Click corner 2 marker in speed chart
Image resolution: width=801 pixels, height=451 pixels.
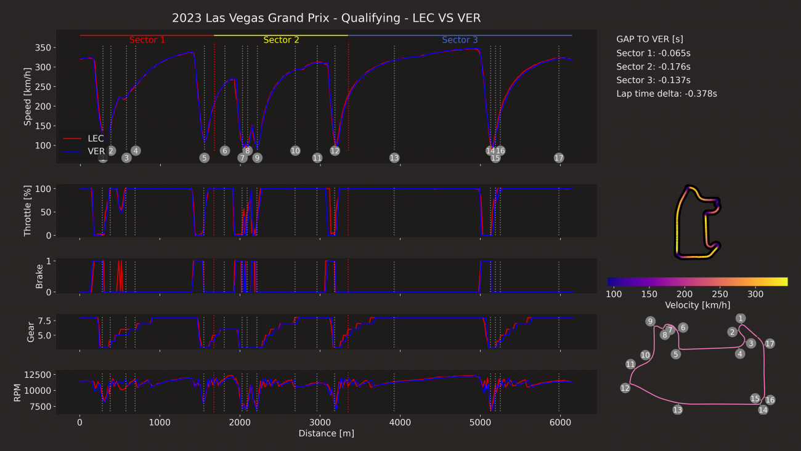pyautogui.click(x=112, y=151)
